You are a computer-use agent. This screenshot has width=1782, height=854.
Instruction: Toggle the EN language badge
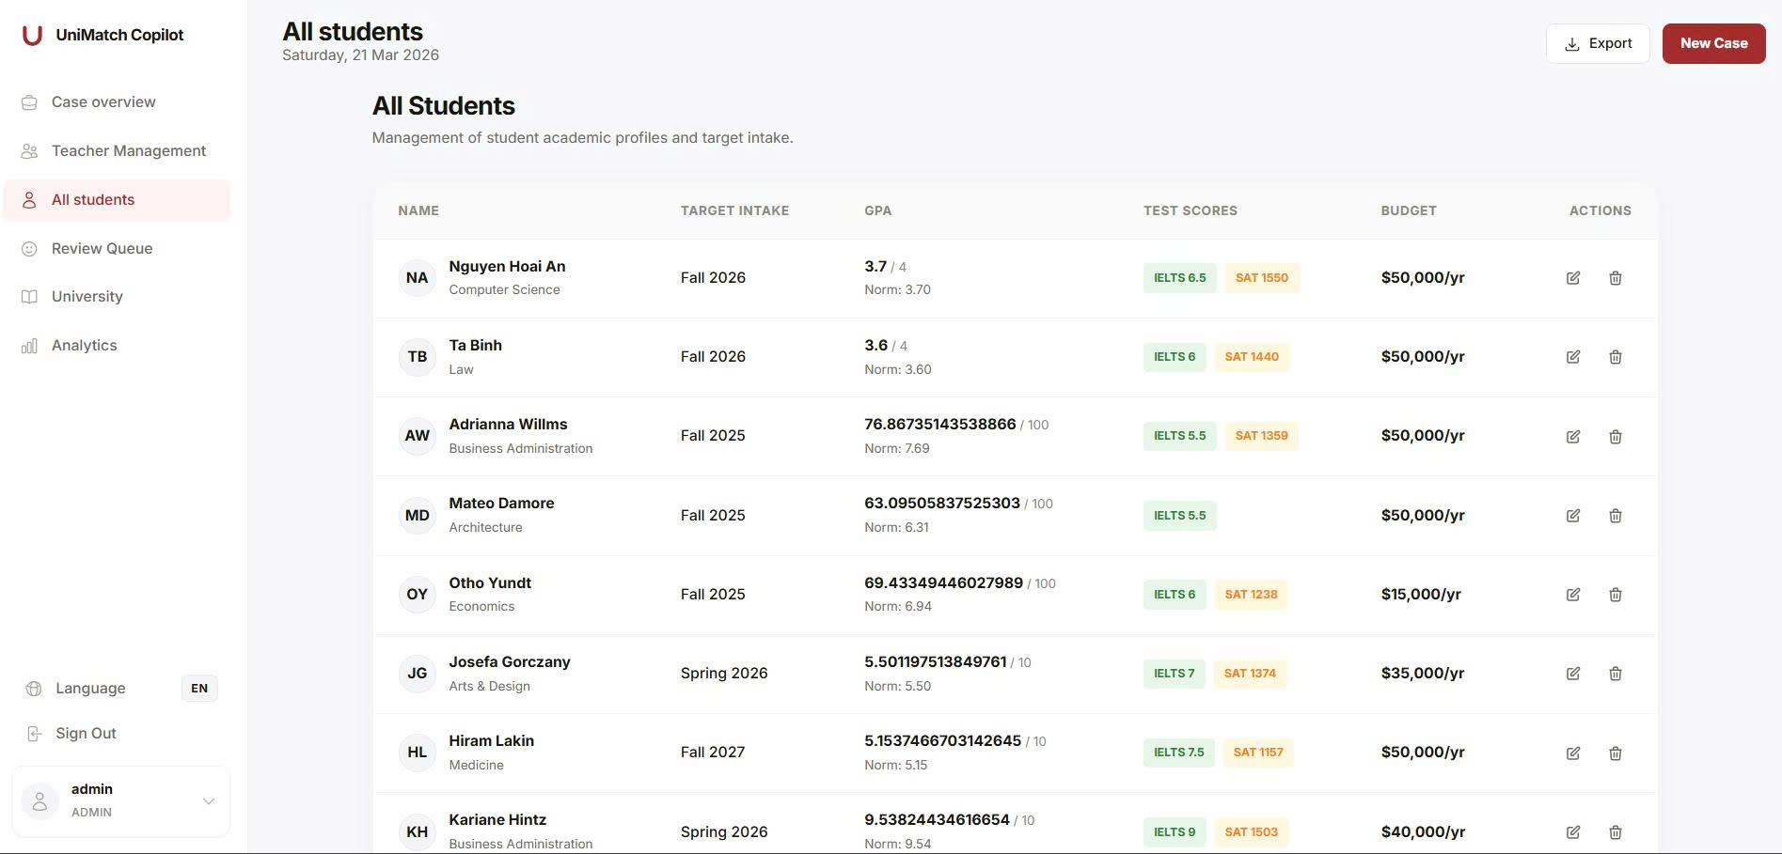pyautogui.click(x=199, y=689)
